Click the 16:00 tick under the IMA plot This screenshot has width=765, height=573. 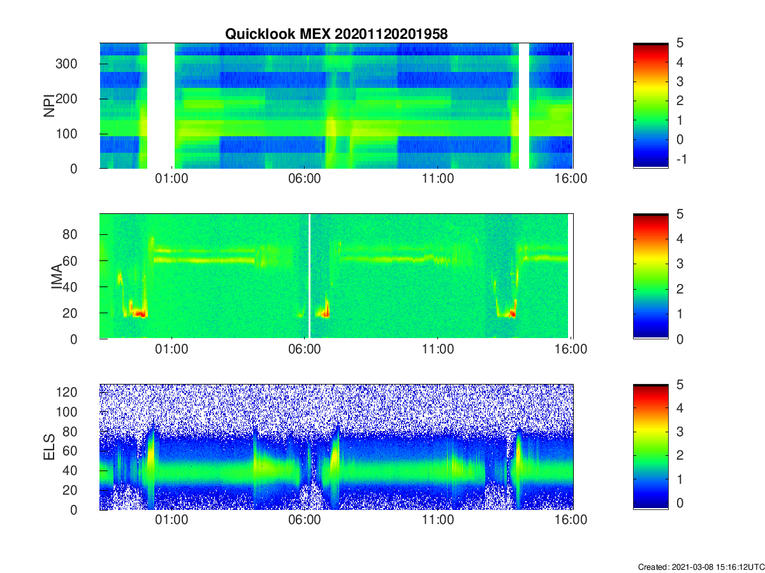(x=571, y=350)
